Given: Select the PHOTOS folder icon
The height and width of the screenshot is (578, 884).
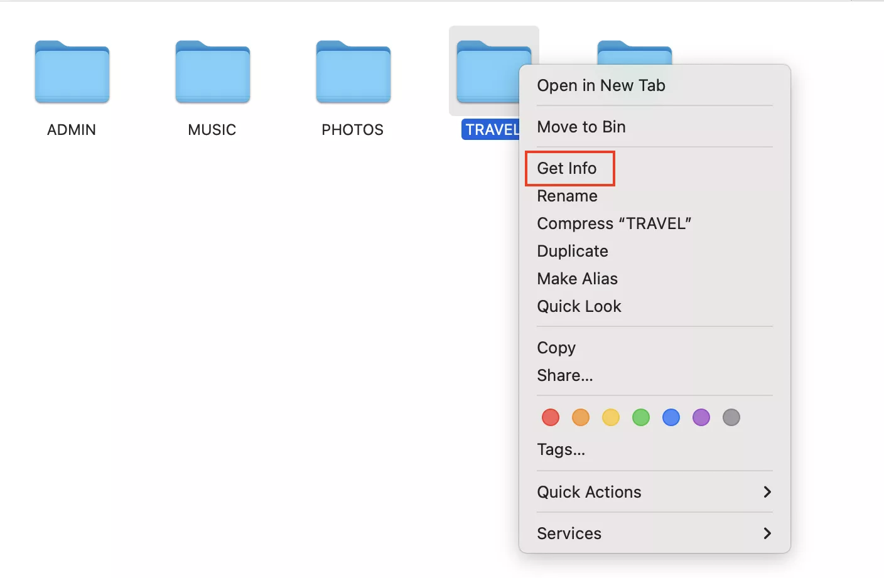Looking at the screenshot, I should coord(353,72).
